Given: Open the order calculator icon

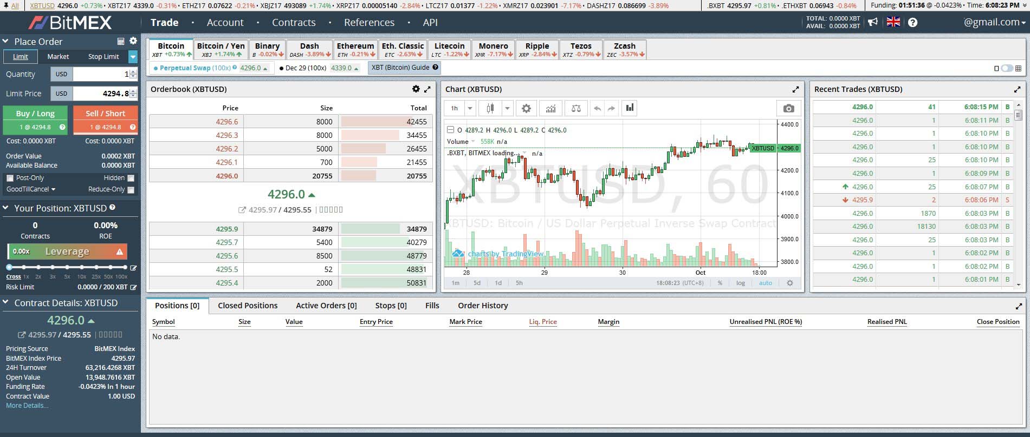Looking at the screenshot, I should [x=121, y=41].
